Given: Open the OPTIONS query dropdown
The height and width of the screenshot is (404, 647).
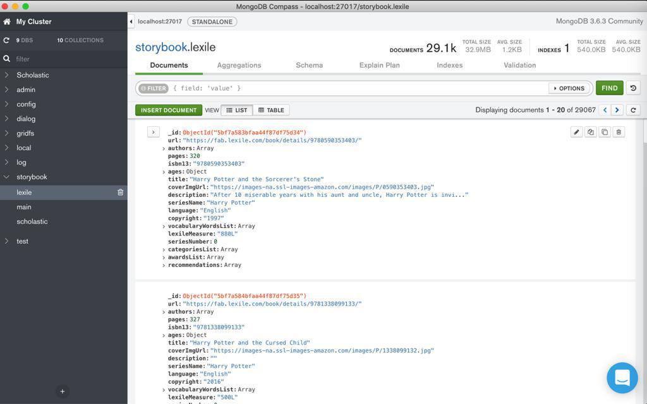Looking at the screenshot, I should [569, 88].
